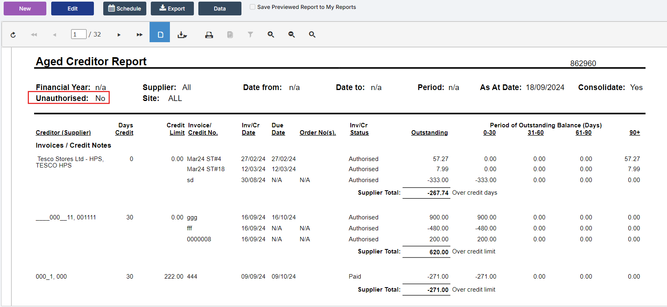Go to next page arrow
This screenshot has width=667, height=307.
(119, 35)
